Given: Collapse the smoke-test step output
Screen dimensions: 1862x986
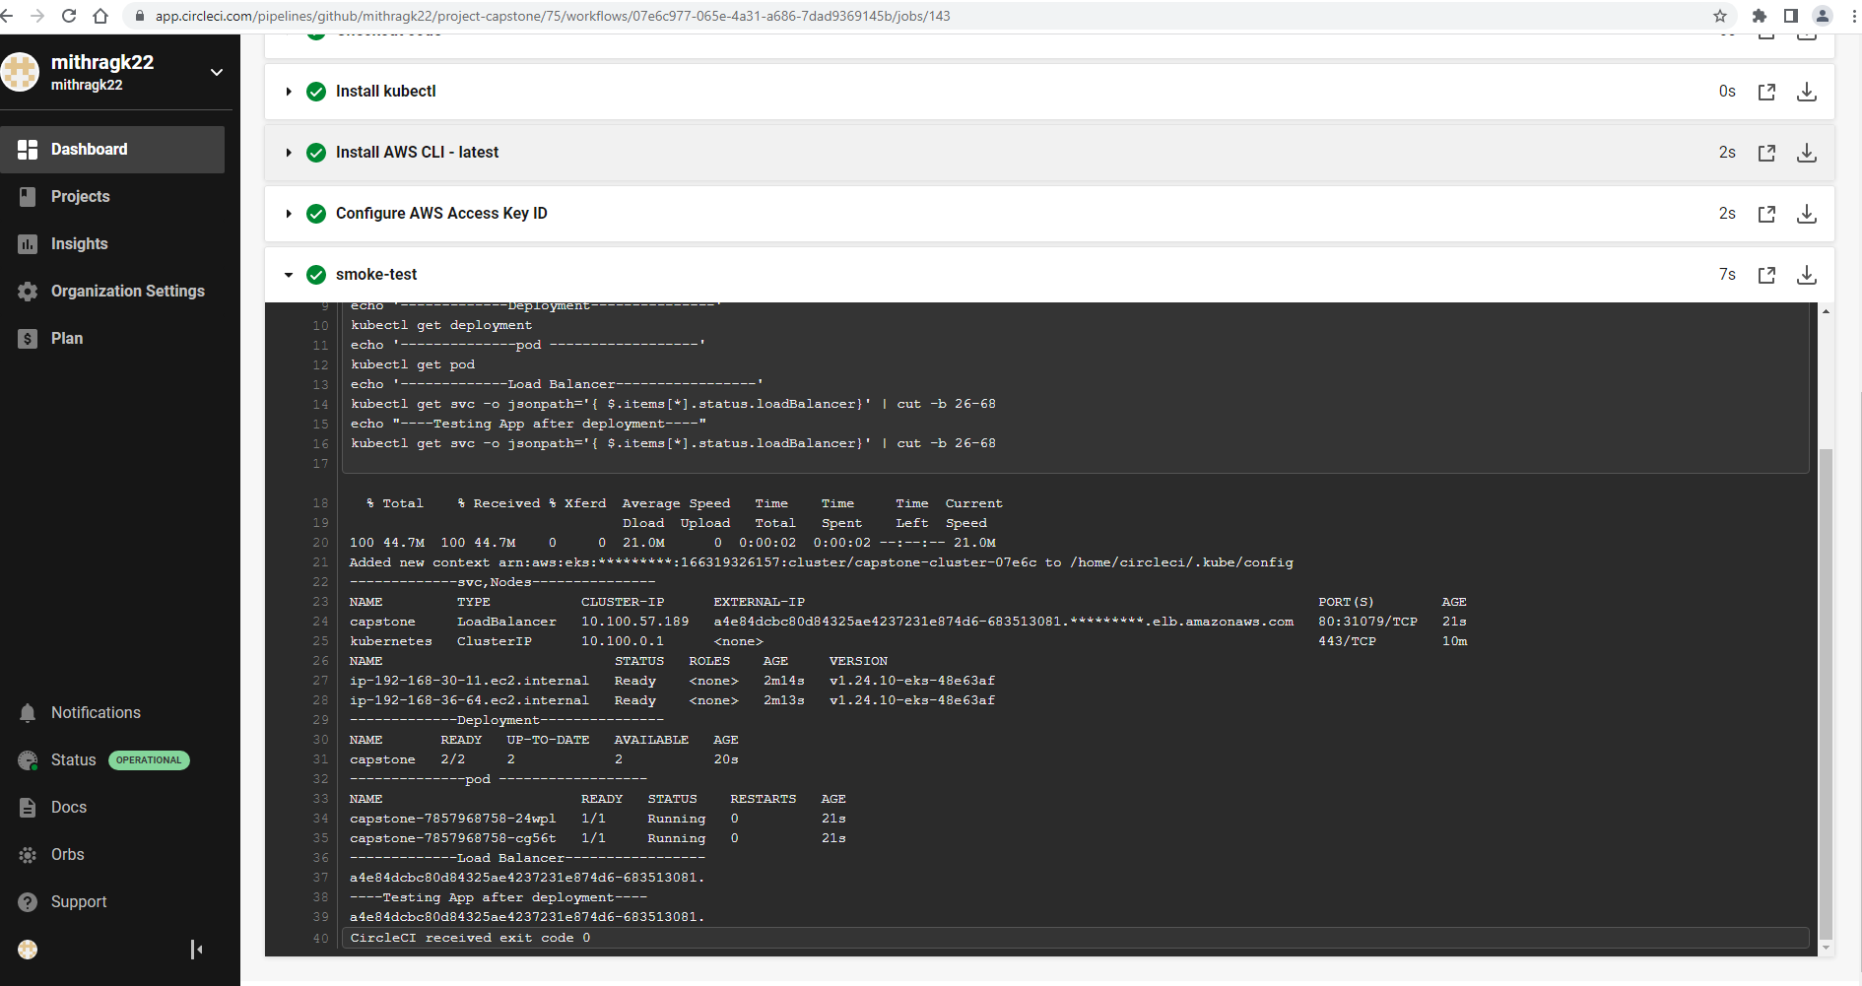Looking at the screenshot, I should [x=289, y=275].
